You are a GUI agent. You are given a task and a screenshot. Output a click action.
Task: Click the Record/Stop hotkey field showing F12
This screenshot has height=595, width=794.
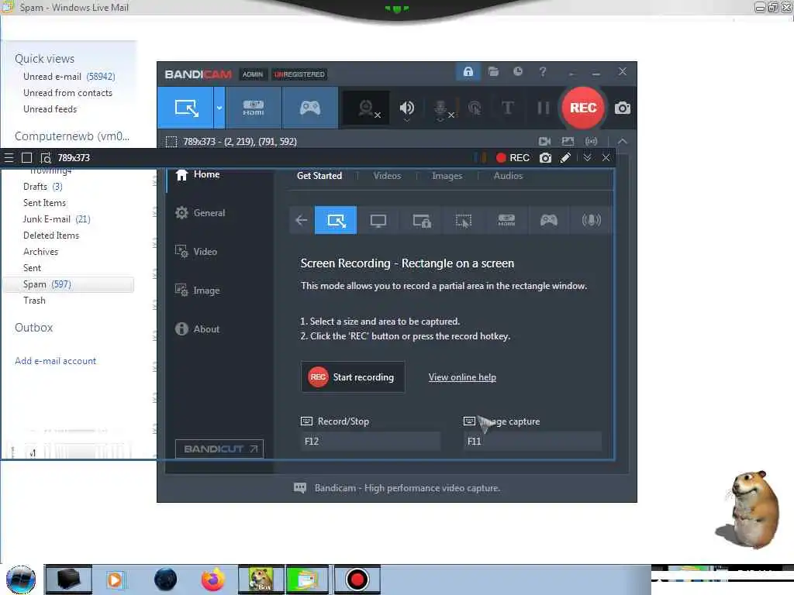tap(370, 441)
